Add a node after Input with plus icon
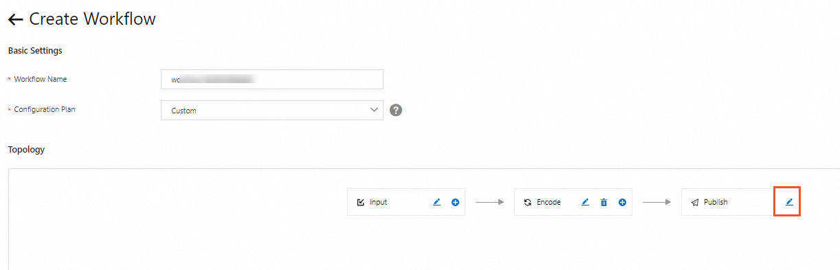 (455, 203)
